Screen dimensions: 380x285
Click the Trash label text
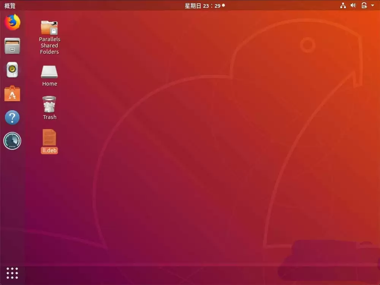pyautogui.click(x=49, y=117)
